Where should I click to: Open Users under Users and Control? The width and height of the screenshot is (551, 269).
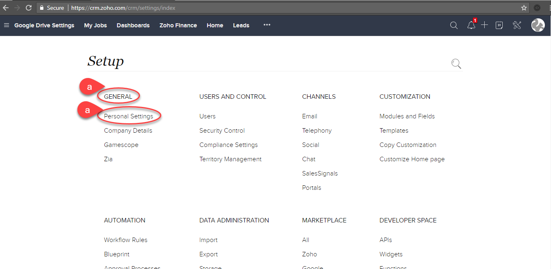click(208, 116)
